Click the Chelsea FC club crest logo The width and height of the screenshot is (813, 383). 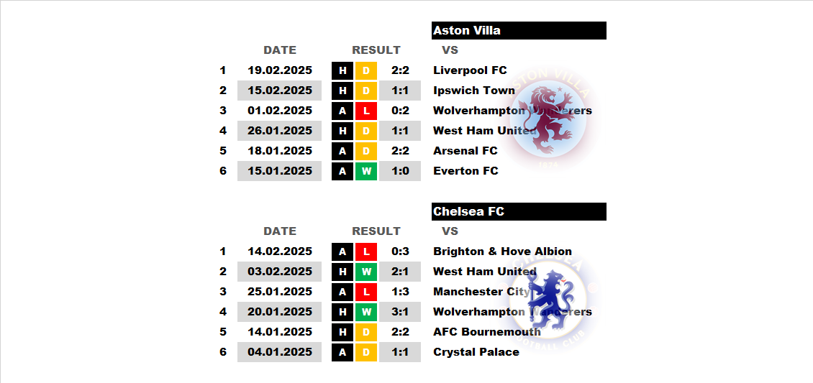coord(550,300)
